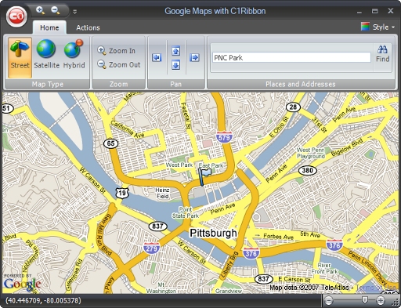Click the Zoom Out ribbon button

(119, 64)
